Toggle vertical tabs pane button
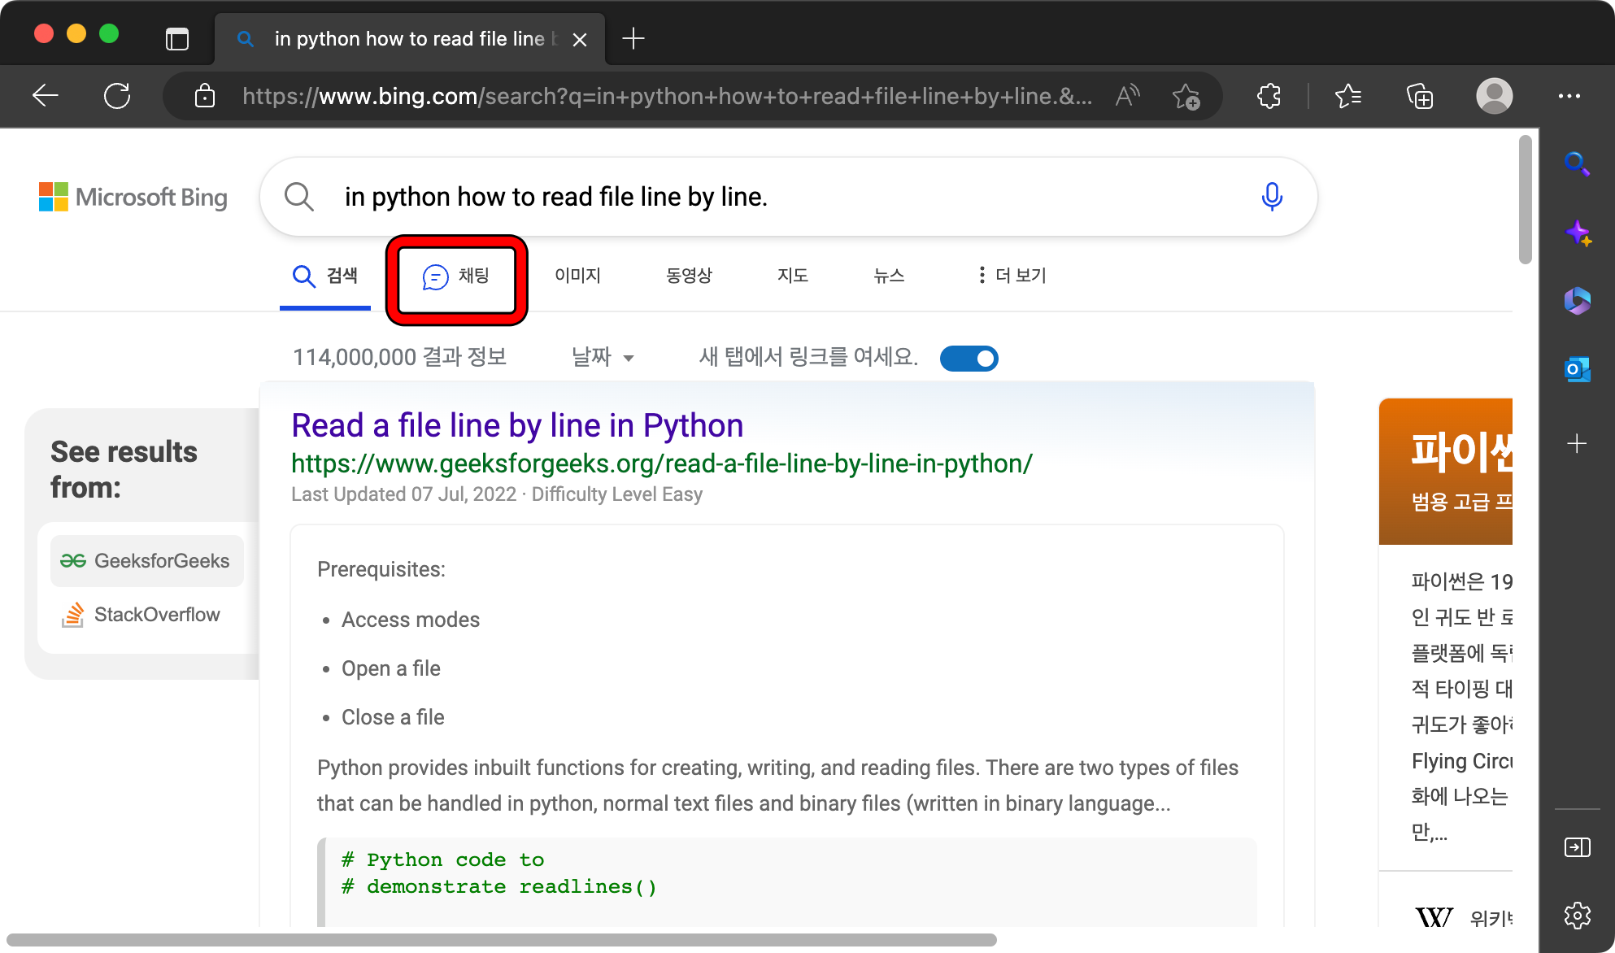This screenshot has width=1615, height=953. click(176, 38)
